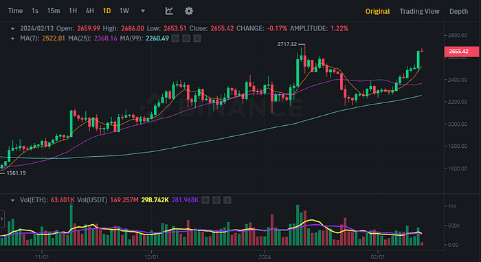481x262 pixels.
Task: Click the 12/01 date axis label
Action: point(152,256)
